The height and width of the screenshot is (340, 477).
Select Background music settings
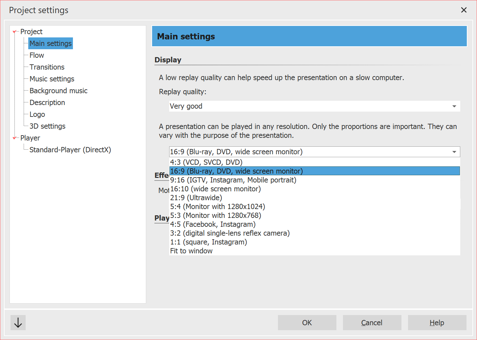pyautogui.click(x=58, y=91)
